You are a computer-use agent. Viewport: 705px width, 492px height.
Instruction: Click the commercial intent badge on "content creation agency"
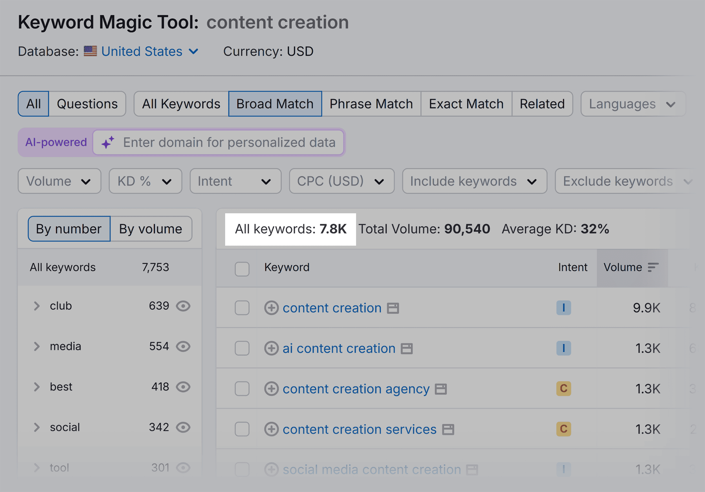pyautogui.click(x=563, y=389)
